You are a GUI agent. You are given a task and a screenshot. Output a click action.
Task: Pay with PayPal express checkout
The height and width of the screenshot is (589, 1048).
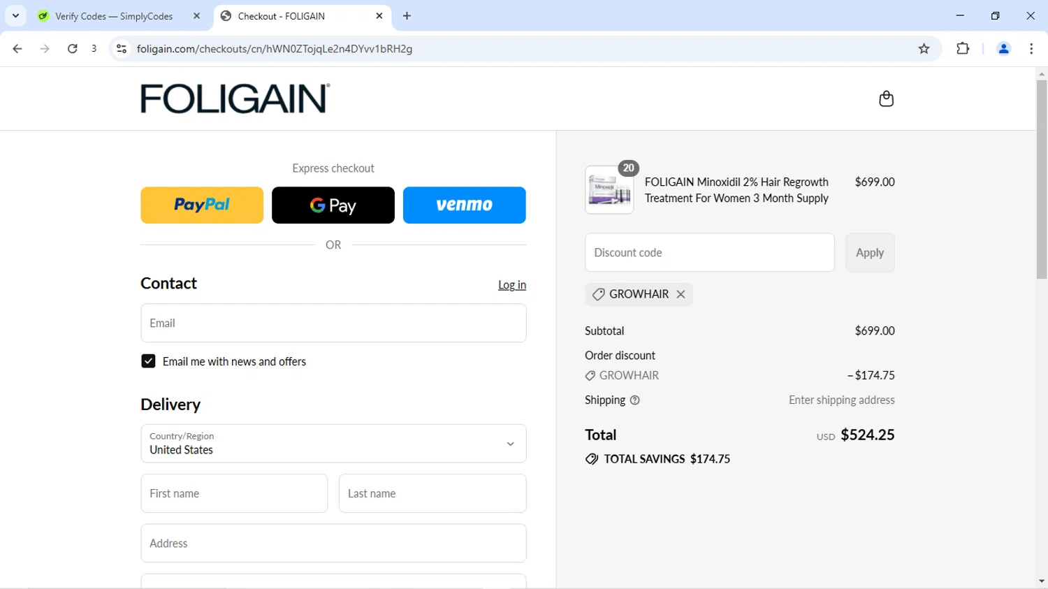202,205
